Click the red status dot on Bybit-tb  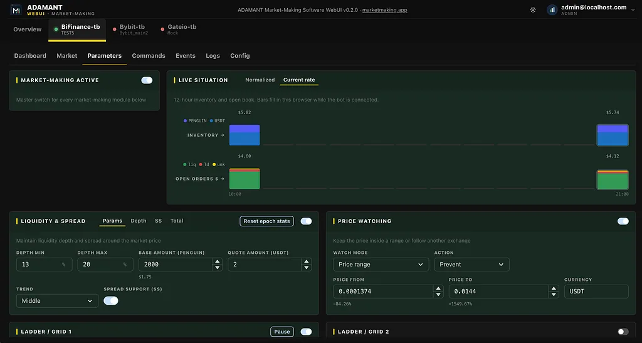(x=114, y=29)
